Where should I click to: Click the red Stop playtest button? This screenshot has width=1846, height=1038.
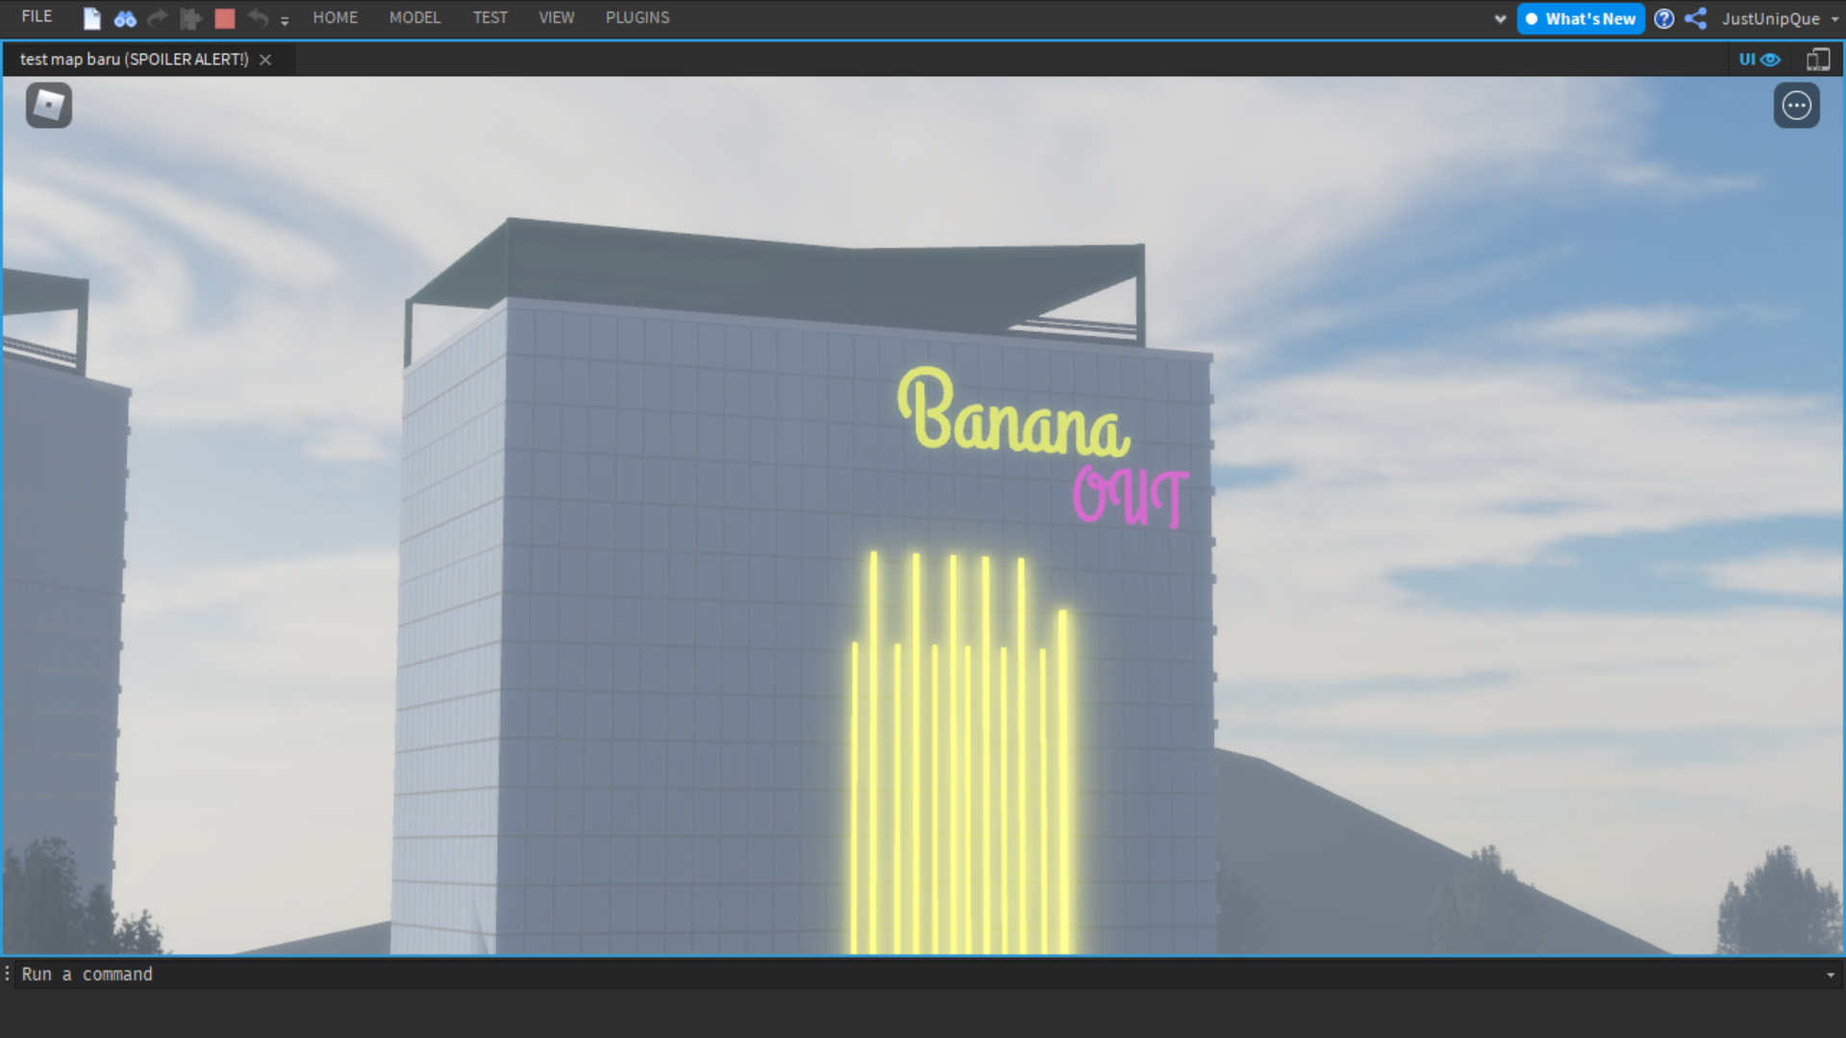coord(225,18)
